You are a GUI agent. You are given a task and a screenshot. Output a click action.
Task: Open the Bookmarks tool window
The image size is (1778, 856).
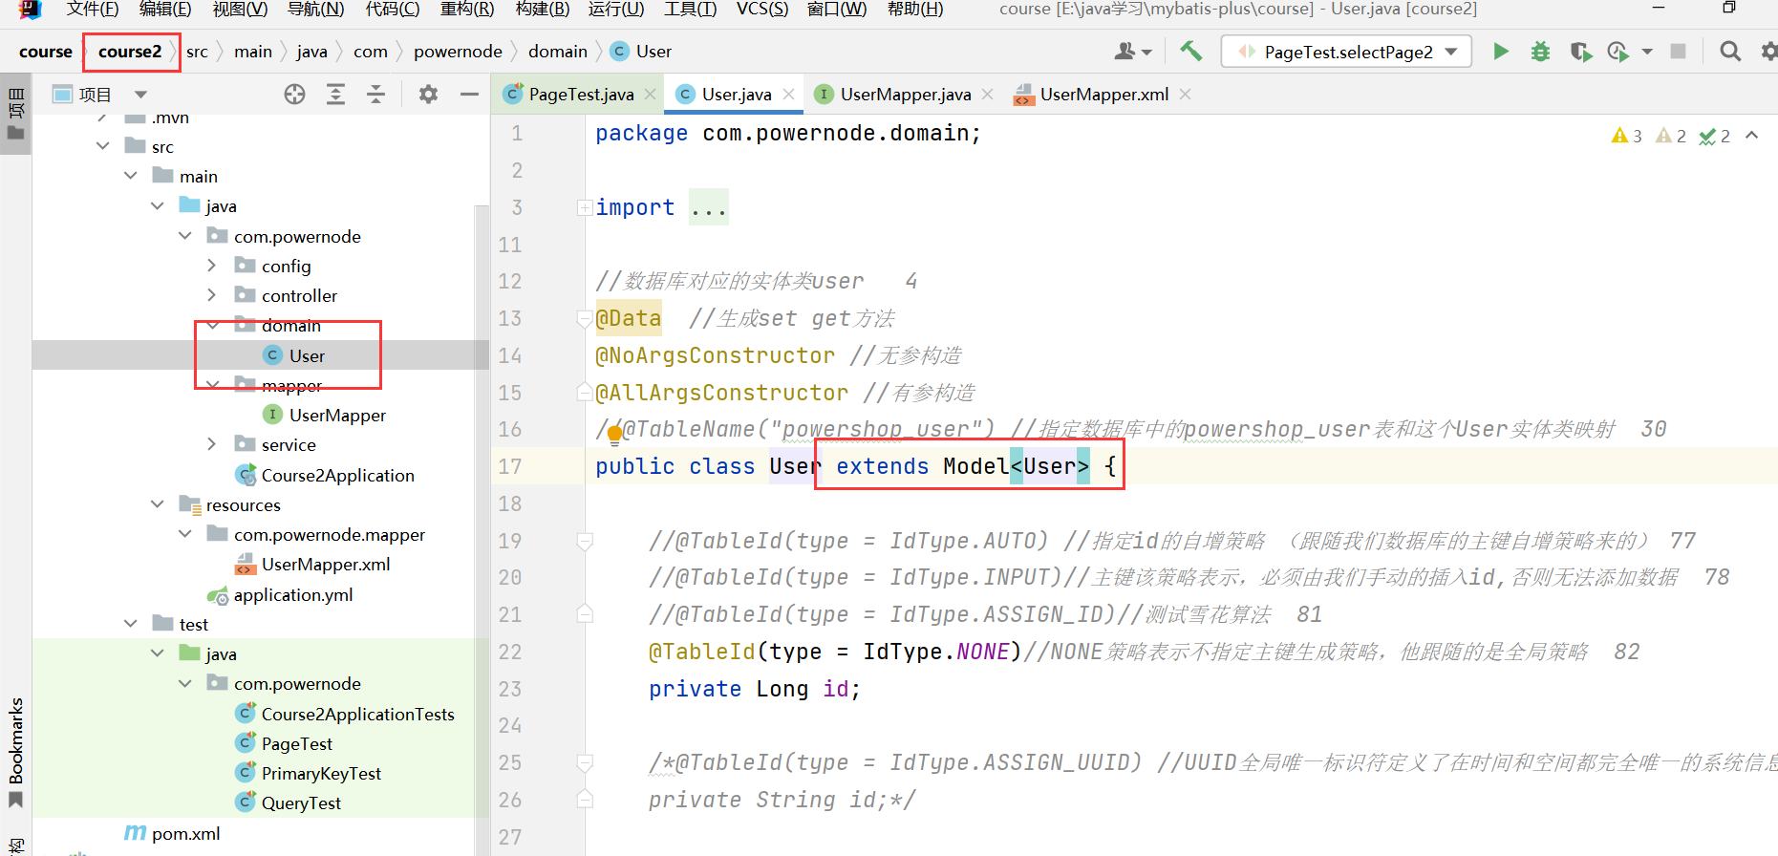click(x=15, y=752)
